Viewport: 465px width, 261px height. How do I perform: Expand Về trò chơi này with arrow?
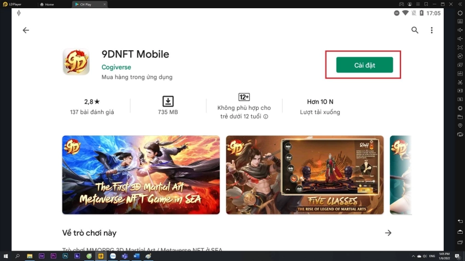tap(388, 233)
